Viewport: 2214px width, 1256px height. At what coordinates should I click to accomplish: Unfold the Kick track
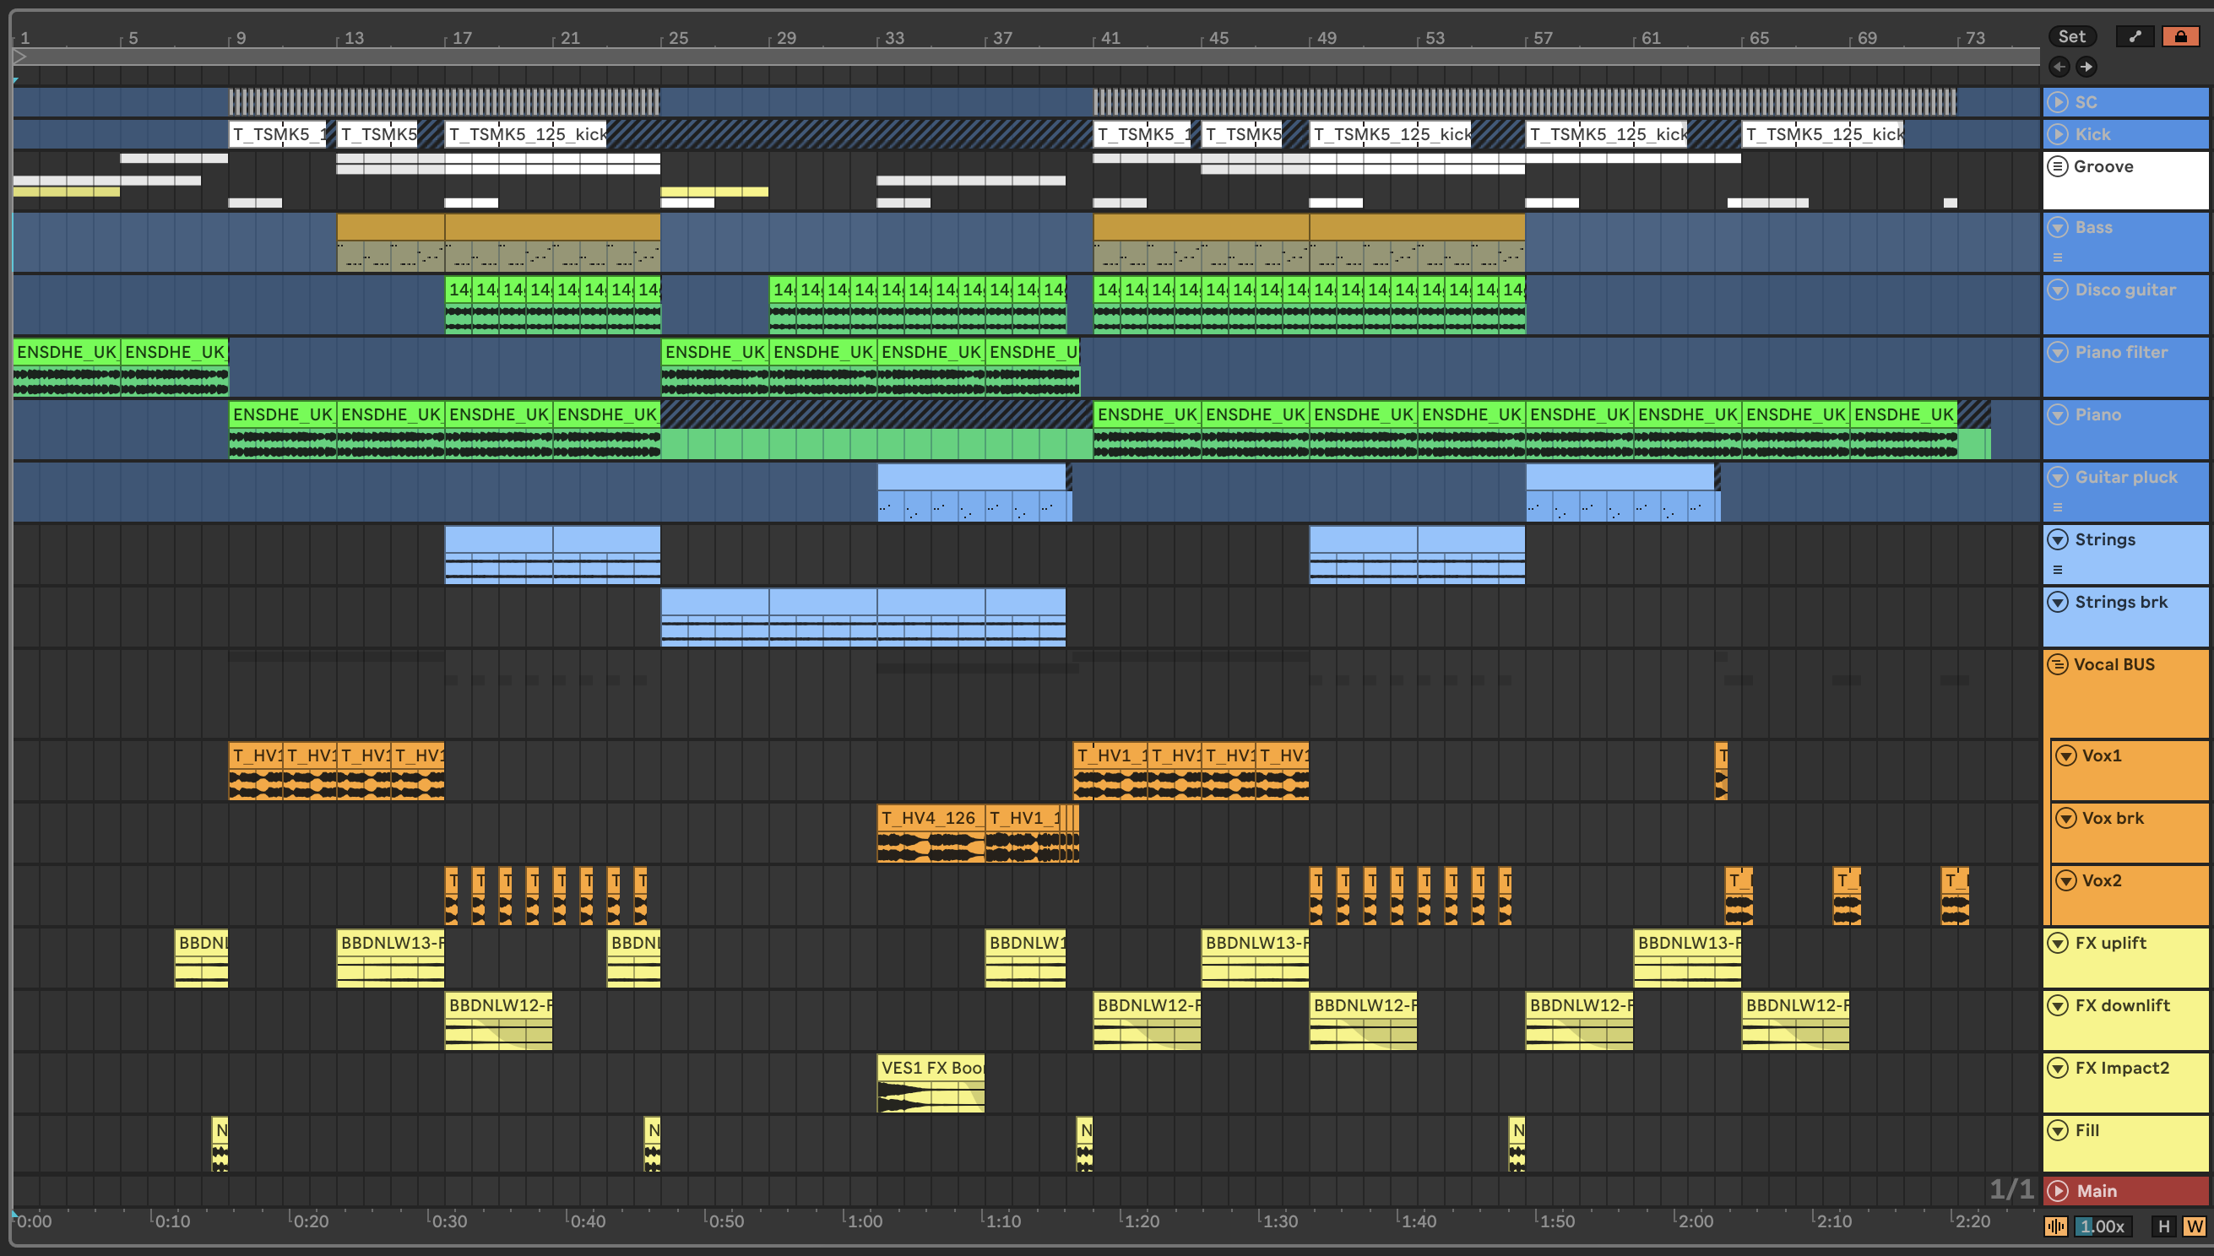[2059, 133]
